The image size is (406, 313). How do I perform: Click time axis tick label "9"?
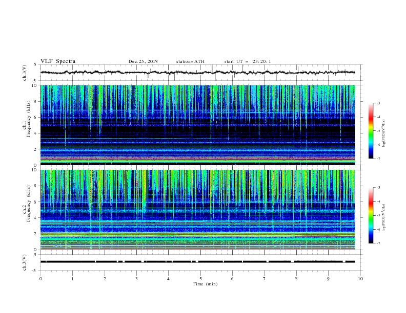click(328, 279)
